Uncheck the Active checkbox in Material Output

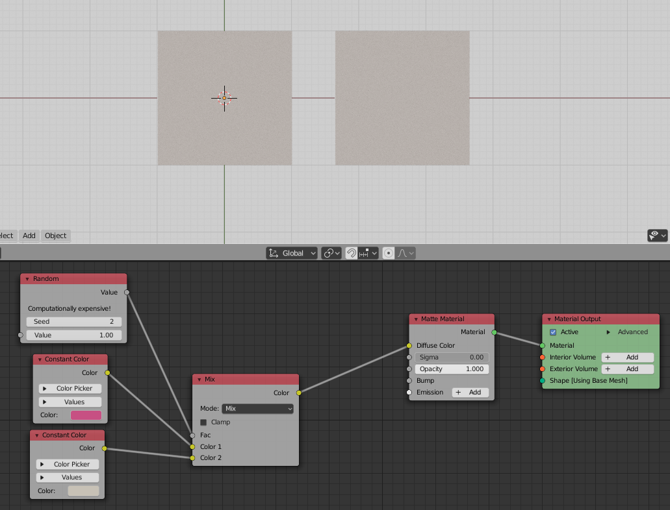553,332
